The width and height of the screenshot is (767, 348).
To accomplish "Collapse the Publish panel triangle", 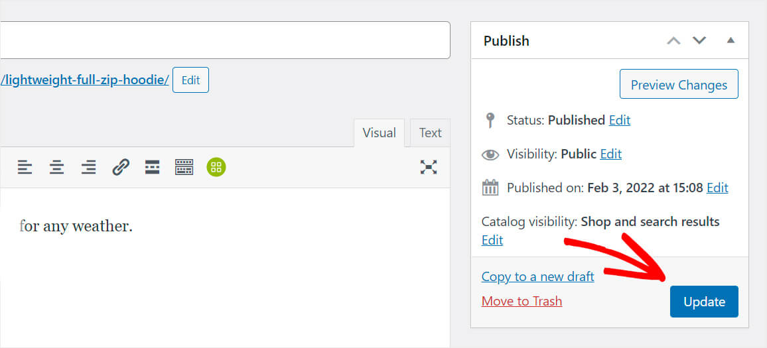I will click(x=731, y=40).
